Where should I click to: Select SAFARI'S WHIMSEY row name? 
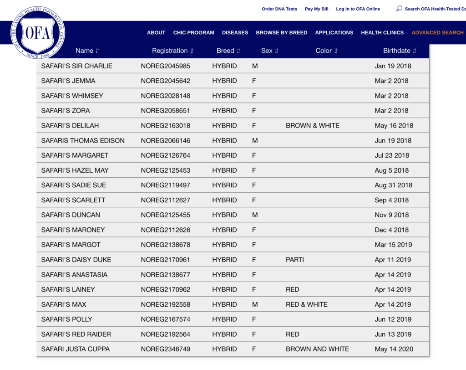tap(72, 96)
